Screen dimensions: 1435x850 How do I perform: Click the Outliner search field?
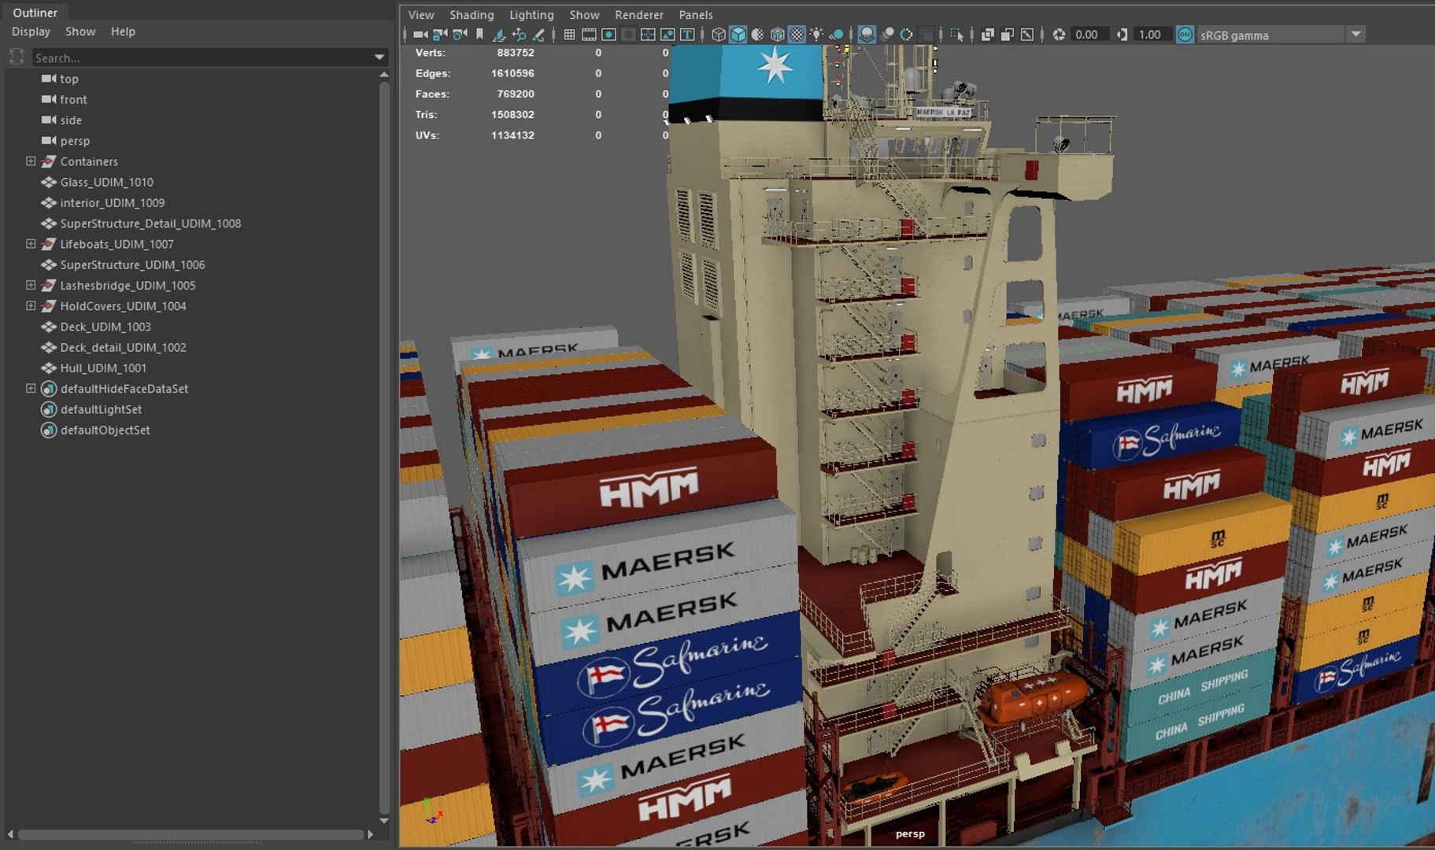pos(203,57)
